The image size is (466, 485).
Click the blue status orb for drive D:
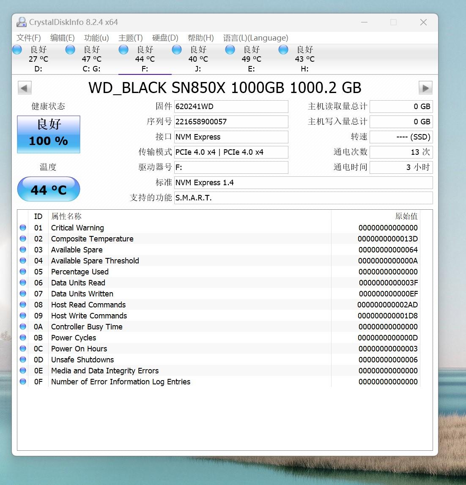pyautogui.click(x=17, y=49)
